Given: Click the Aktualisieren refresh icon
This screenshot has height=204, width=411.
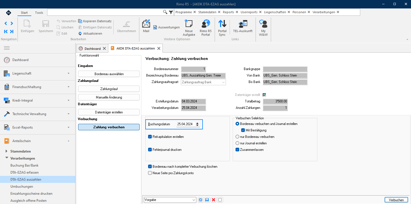Looking at the screenshot, I should 80,33.
